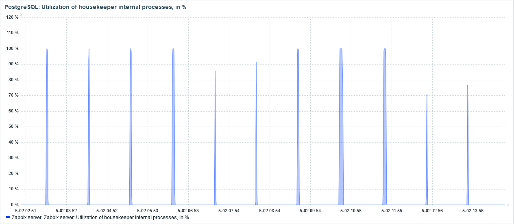Click the '5-02 02:51' time axis label
This screenshot has width=514, height=224.
click(26, 211)
